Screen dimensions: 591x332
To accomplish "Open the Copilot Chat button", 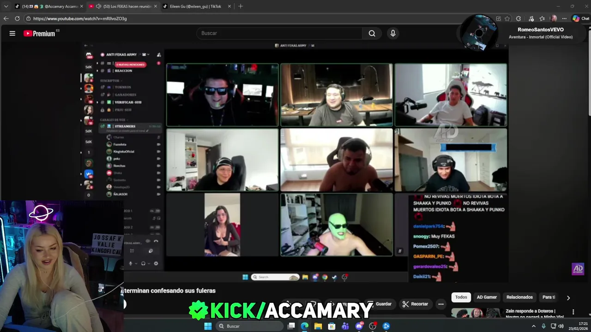I will (581, 18).
